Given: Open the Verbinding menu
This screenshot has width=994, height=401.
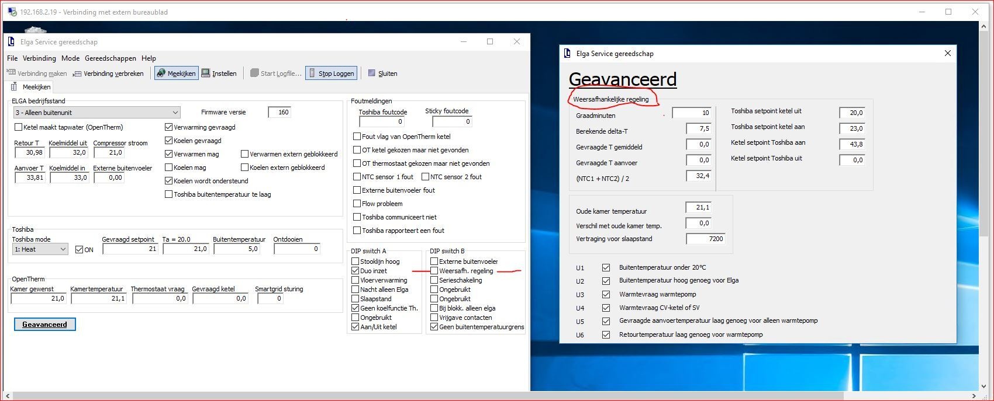Looking at the screenshot, I should pyautogui.click(x=39, y=58).
